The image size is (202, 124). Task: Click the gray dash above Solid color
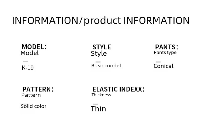(x=25, y=104)
